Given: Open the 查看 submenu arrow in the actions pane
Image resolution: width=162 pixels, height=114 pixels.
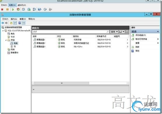Looking at the screenshot, I should [x=158, y=43].
